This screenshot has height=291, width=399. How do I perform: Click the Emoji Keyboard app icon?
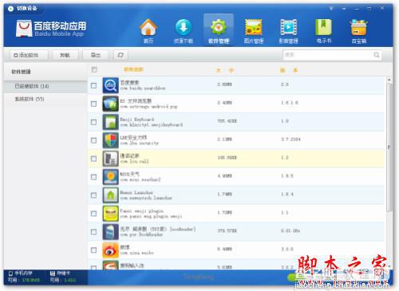(110, 122)
